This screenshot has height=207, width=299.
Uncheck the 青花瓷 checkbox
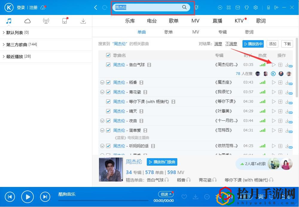(108, 92)
